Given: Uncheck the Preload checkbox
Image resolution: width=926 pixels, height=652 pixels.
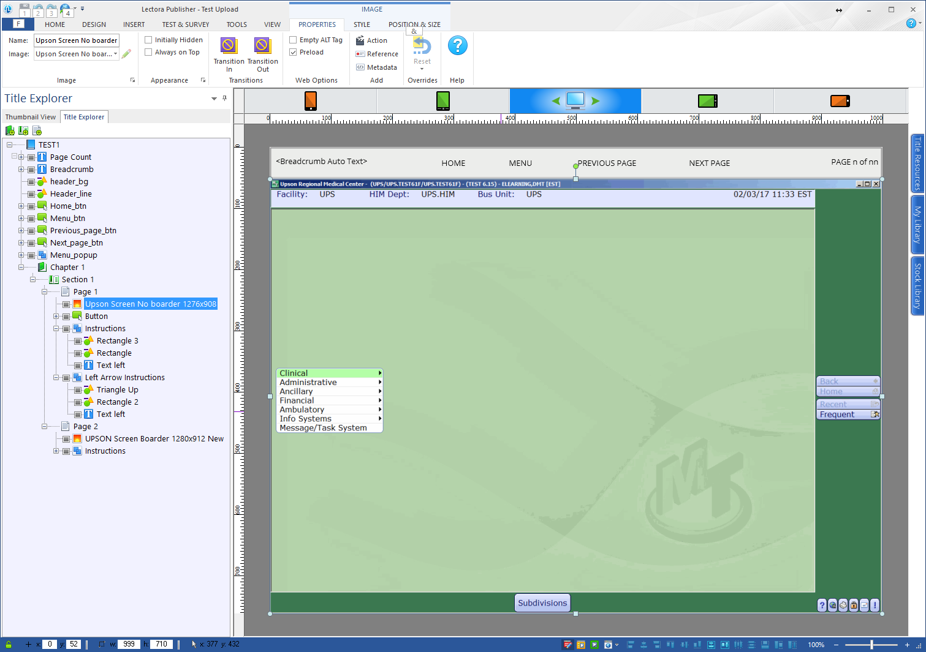Looking at the screenshot, I should tap(293, 52).
